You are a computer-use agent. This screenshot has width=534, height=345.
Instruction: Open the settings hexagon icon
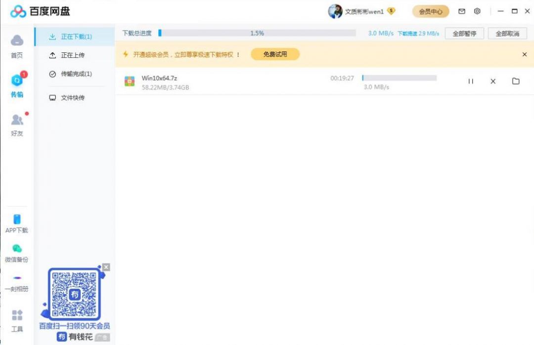[x=477, y=11]
